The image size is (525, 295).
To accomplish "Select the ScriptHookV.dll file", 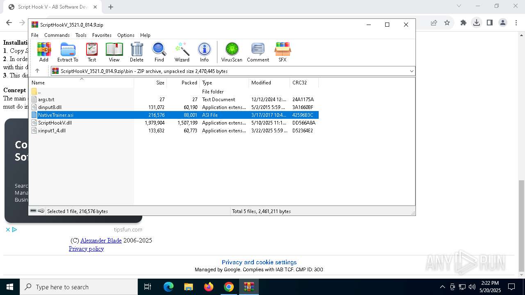I will click(x=174, y=123).
